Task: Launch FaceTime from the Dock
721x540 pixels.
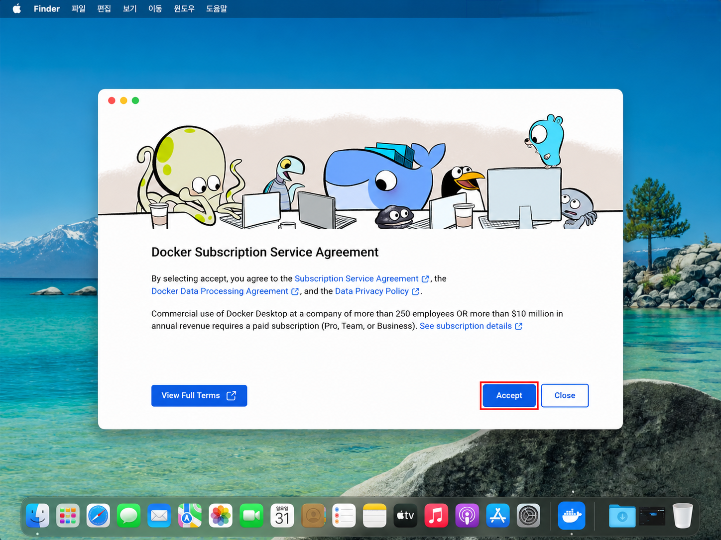Action: coord(251,516)
